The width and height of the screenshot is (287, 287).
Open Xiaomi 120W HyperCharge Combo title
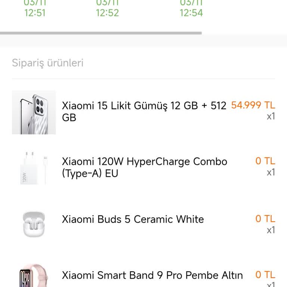pos(144,167)
